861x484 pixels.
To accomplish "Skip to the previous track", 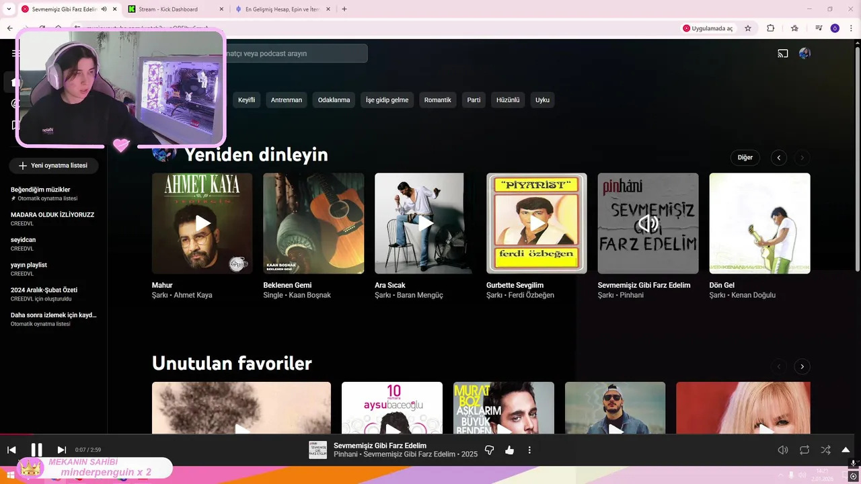I will coord(11,450).
